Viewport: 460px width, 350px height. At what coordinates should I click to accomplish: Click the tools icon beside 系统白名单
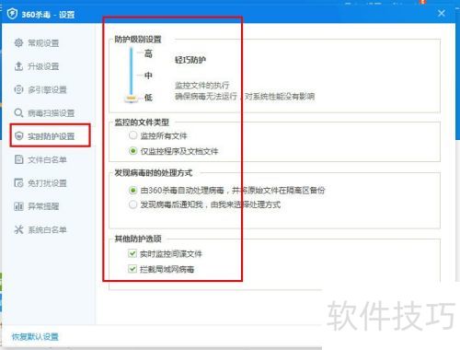[x=18, y=229]
